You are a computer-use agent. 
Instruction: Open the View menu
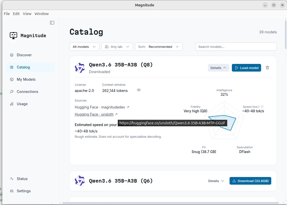(x=27, y=14)
